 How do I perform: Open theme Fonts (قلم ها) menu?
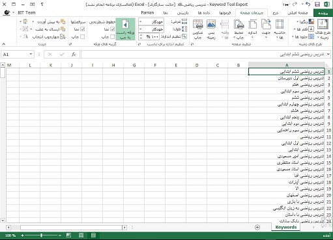click(x=304, y=29)
